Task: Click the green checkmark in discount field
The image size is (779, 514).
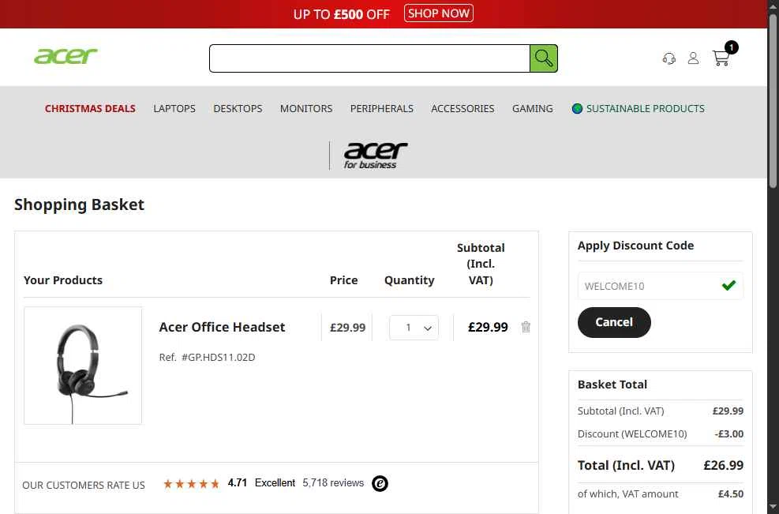Action: (x=728, y=285)
